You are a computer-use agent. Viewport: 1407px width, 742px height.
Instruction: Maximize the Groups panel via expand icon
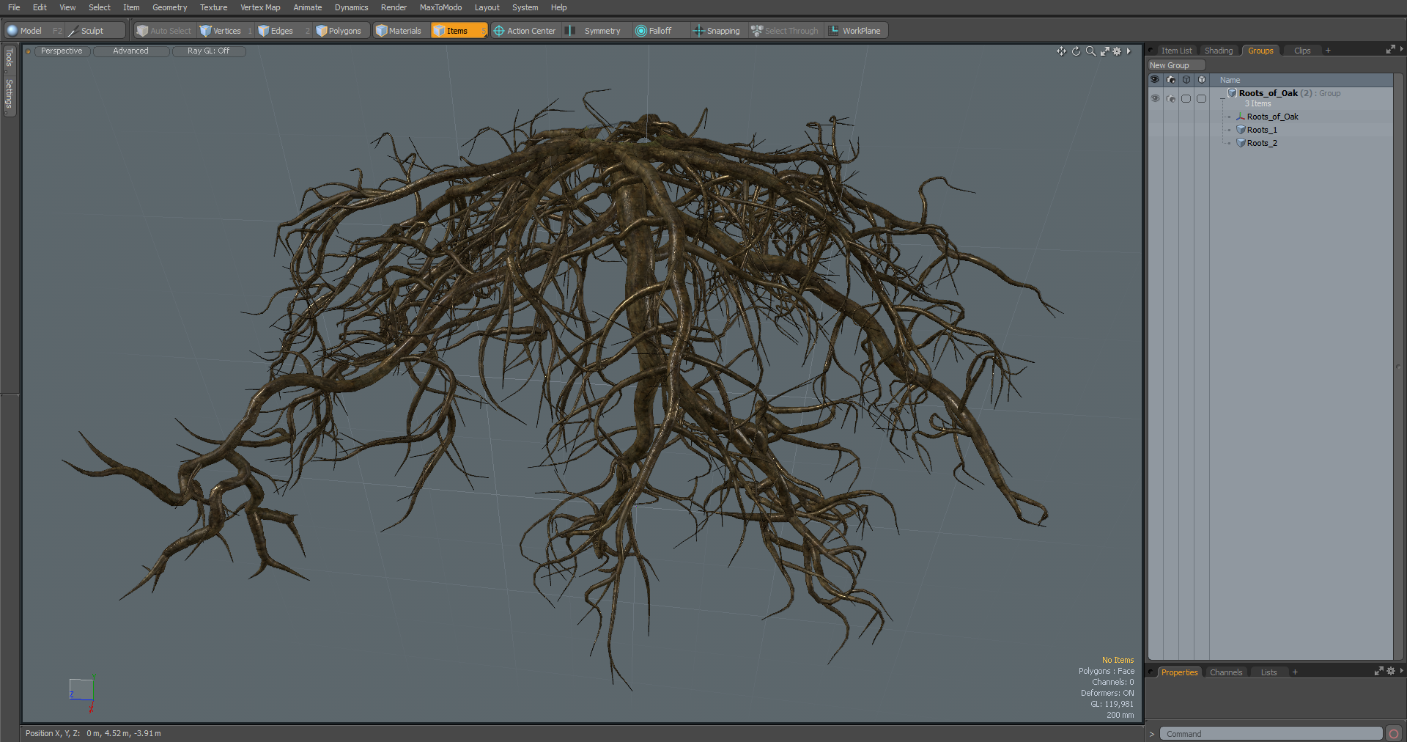[1390, 50]
